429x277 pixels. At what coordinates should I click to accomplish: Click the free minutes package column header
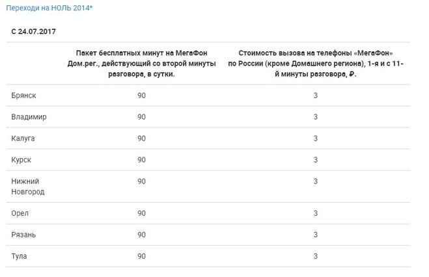coord(142,63)
